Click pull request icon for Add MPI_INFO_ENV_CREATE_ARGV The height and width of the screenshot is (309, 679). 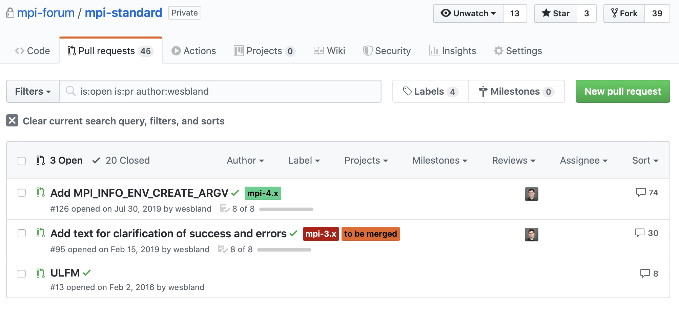pos(41,192)
